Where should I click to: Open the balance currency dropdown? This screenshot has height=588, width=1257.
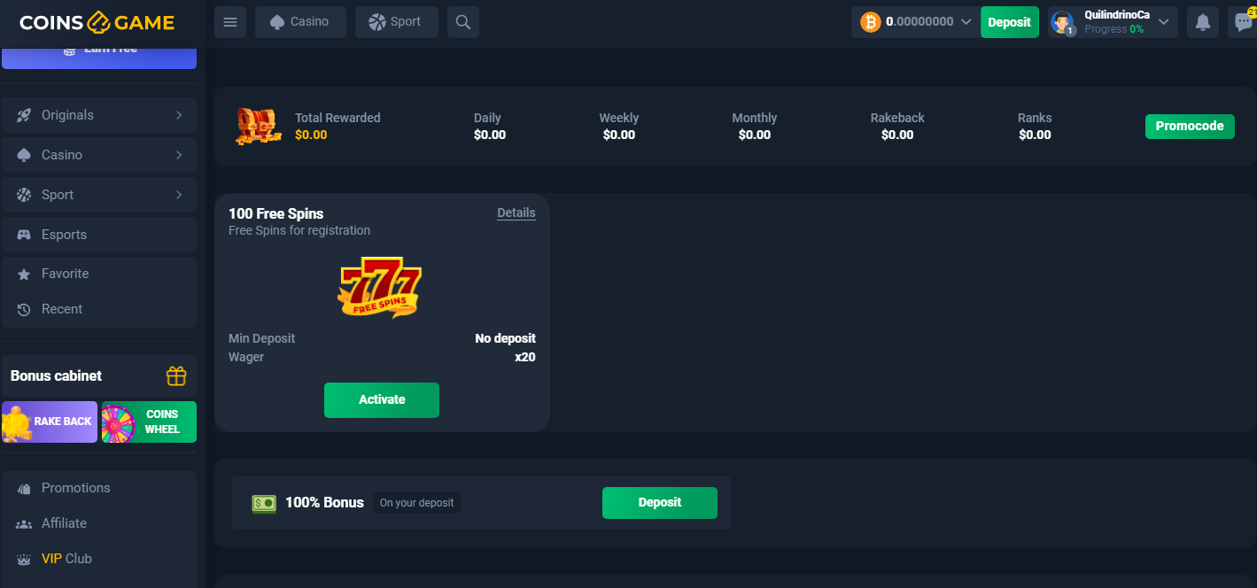pyautogui.click(x=966, y=22)
